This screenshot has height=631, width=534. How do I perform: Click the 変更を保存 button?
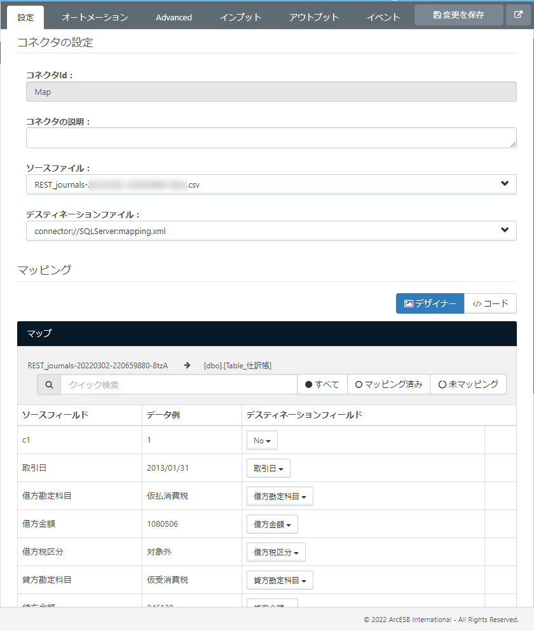pyautogui.click(x=458, y=14)
